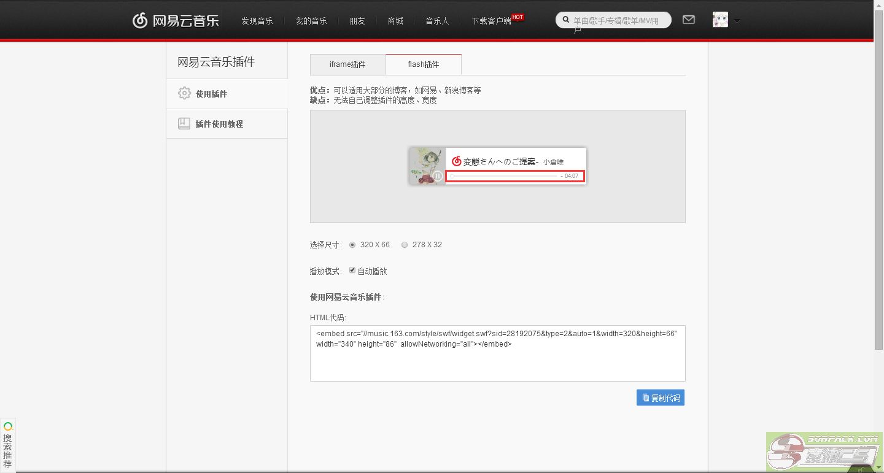Open 音乐人 in top navigation
The image size is (884, 473).
point(437,21)
